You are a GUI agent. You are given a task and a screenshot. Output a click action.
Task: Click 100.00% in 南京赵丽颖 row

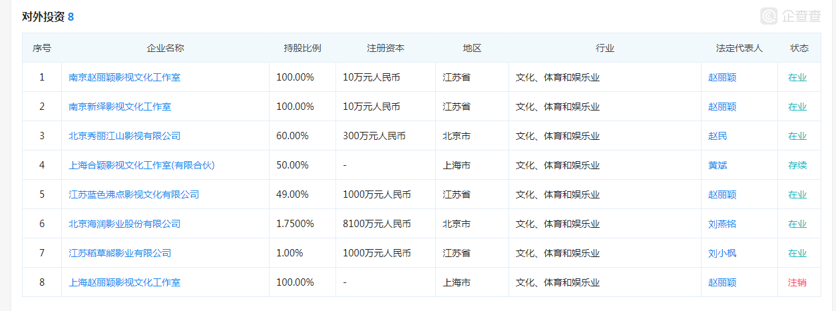pos(295,77)
